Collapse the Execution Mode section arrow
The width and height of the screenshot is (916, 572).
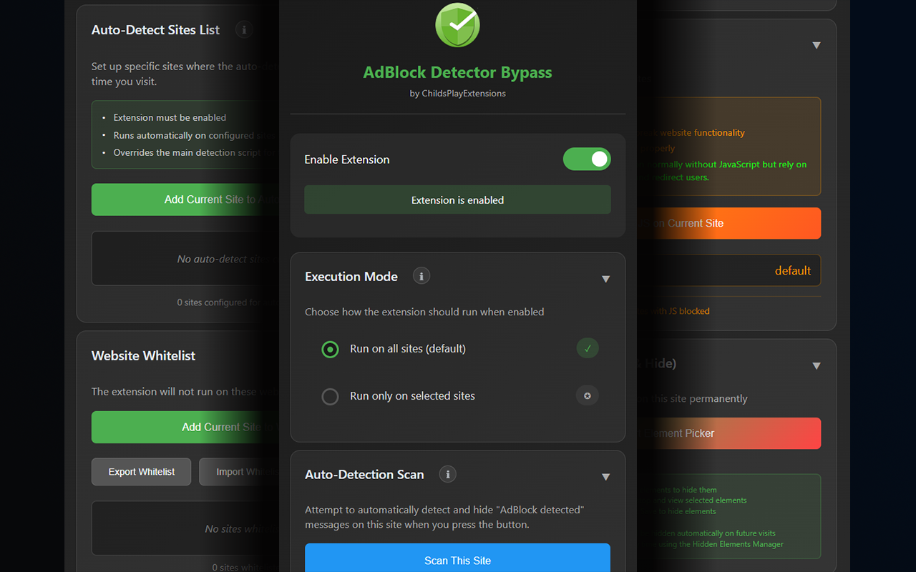point(605,279)
